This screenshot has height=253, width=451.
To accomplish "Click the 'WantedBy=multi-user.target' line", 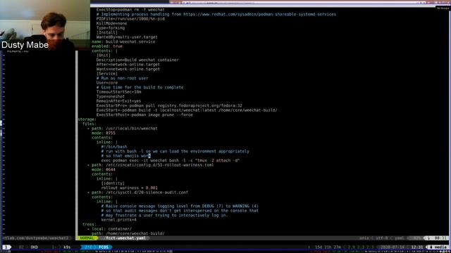I will pos(127,37).
